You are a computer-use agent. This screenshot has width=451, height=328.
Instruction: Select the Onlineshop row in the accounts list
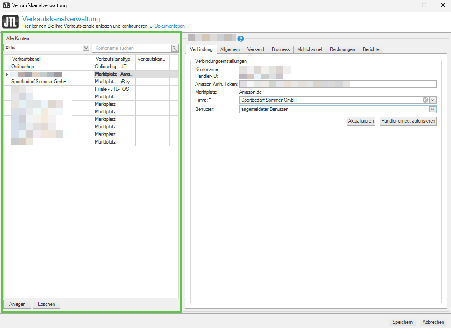(x=91, y=67)
